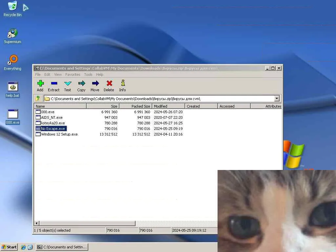
Task: Click the horizontal scrollbar thumb
Action: click(87, 223)
